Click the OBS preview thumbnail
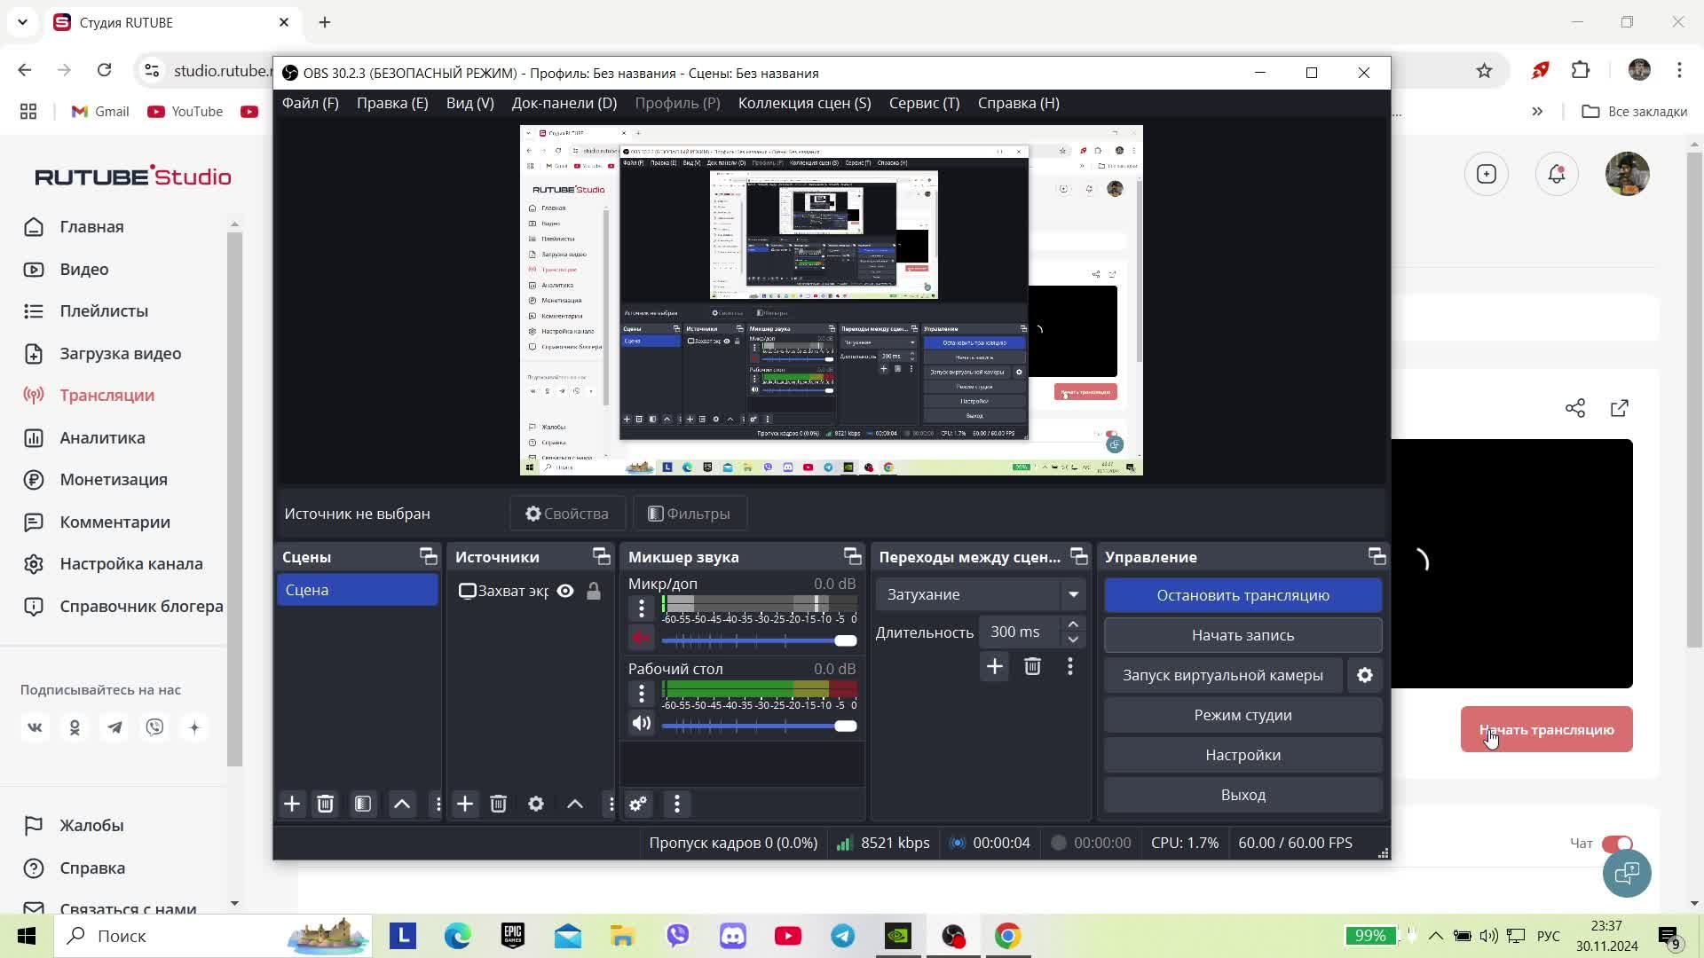The image size is (1704, 958). 832,300
